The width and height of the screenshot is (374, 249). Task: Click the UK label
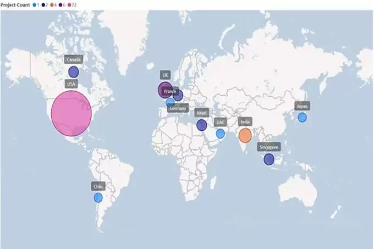click(x=166, y=75)
